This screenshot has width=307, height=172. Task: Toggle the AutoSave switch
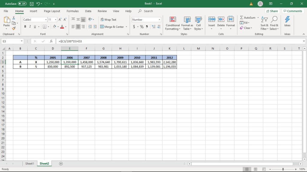pos(22,4)
